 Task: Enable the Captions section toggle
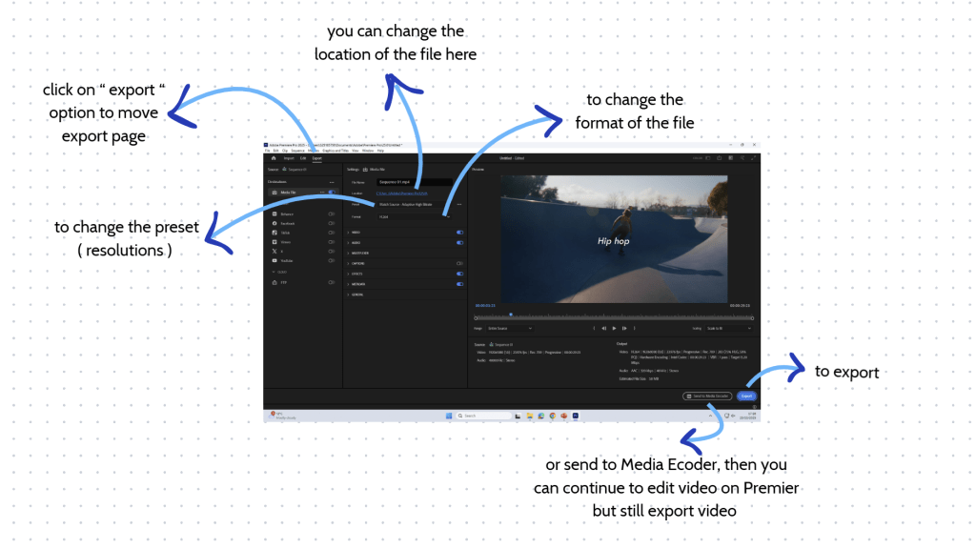[459, 263]
